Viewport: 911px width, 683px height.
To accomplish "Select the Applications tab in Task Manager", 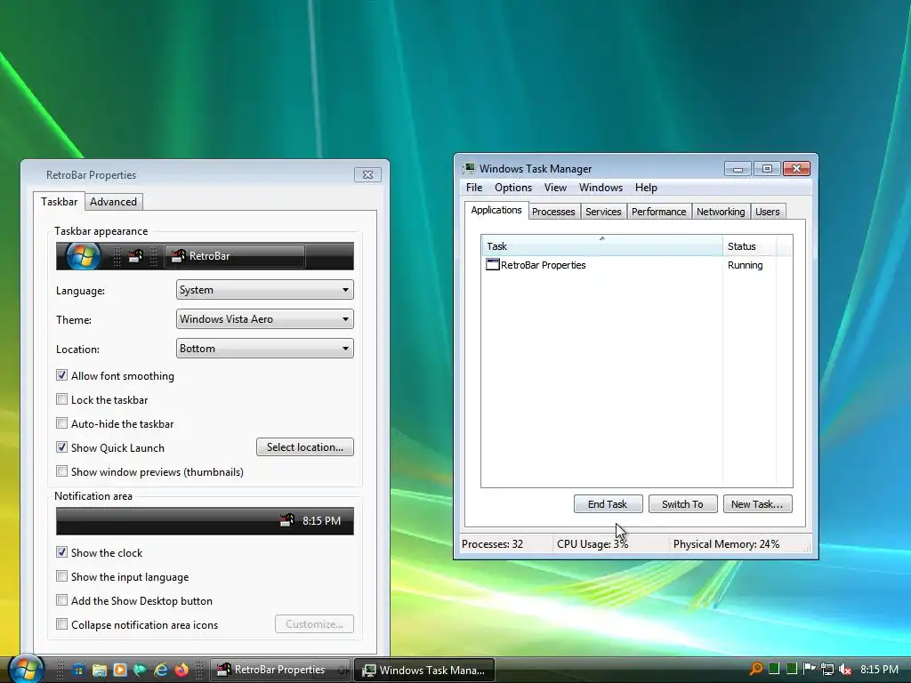I will [496, 210].
